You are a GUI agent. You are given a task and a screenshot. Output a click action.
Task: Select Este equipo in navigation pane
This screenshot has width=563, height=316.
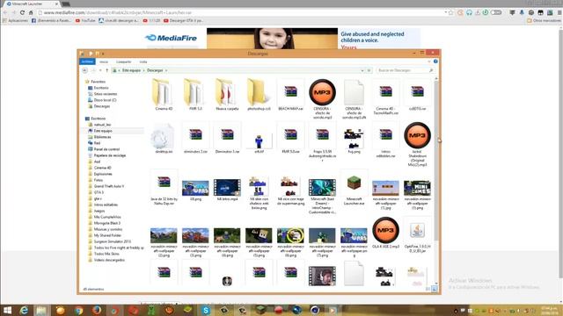[x=100, y=131]
